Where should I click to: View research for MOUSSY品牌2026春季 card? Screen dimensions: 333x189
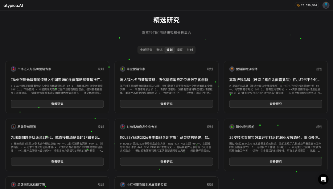166,162
